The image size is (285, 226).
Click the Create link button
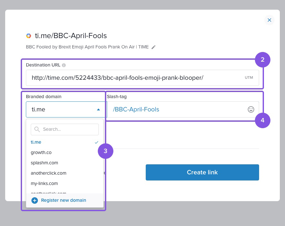(x=202, y=172)
